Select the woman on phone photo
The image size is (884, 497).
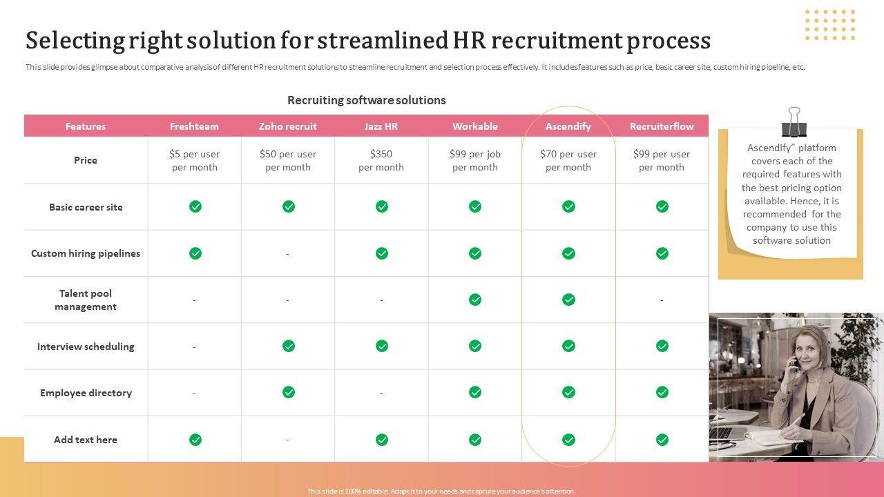click(796, 387)
